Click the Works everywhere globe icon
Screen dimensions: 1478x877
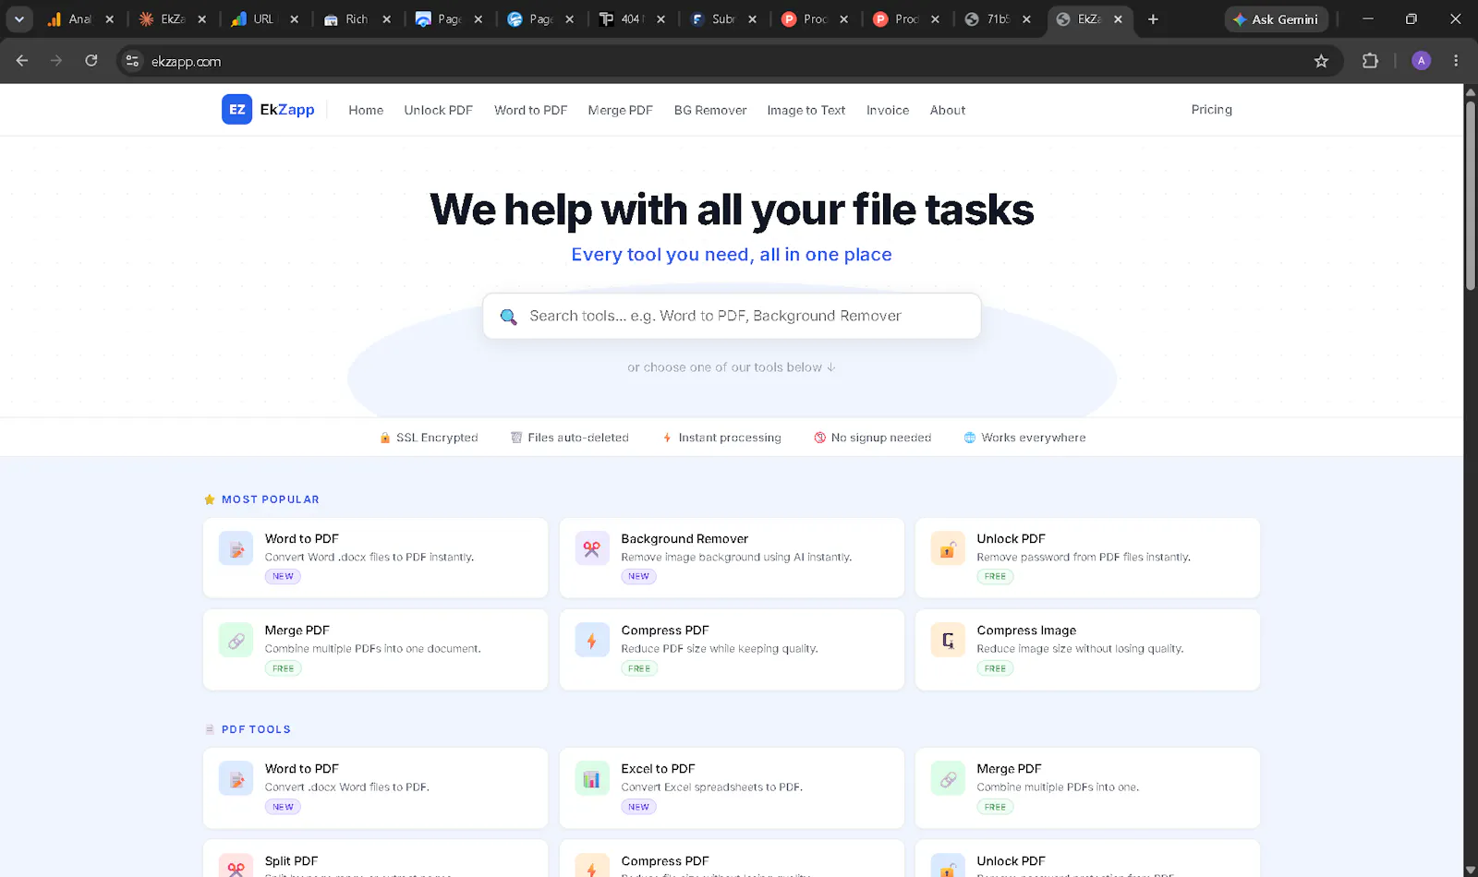(x=970, y=438)
